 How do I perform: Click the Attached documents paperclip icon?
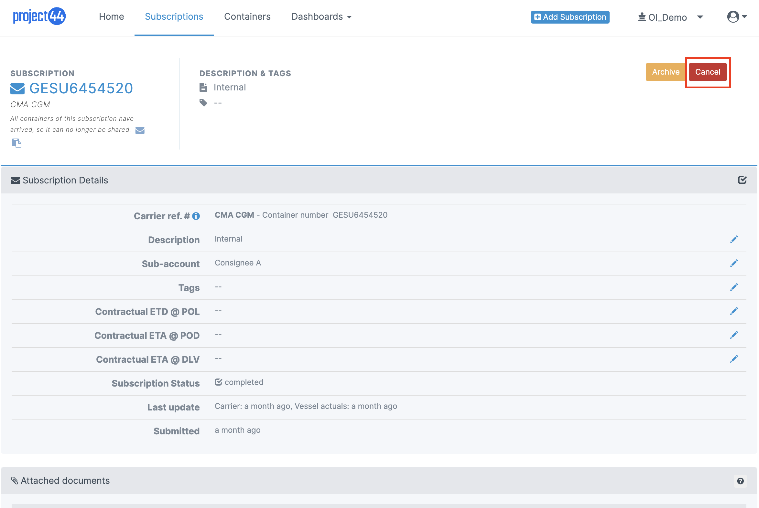pos(15,481)
